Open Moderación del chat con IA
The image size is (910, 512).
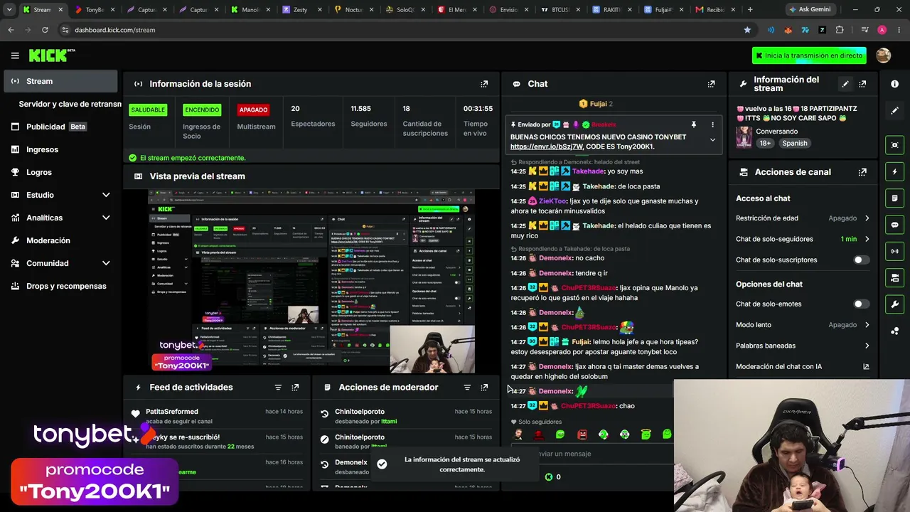click(803, 367)
